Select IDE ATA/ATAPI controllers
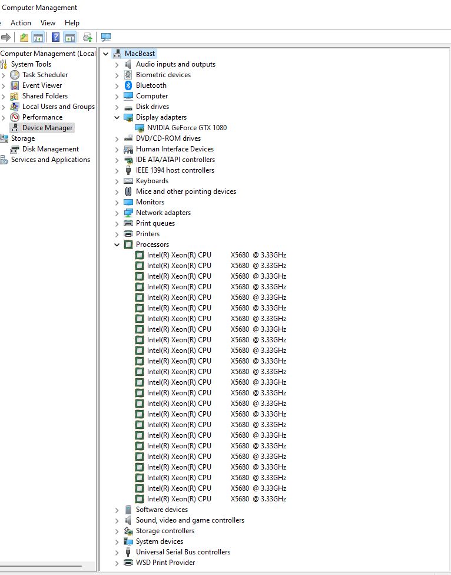 (175, 160)
